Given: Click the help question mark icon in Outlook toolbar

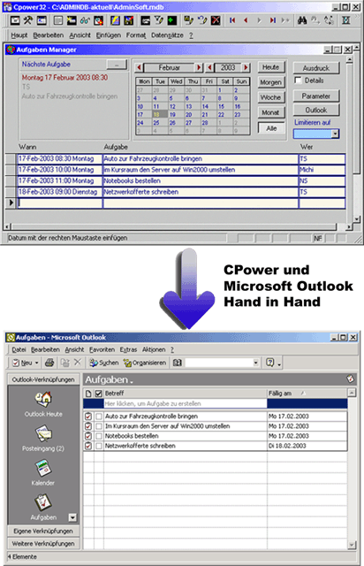Looking at the screenshot, I should tap(269, 363).
